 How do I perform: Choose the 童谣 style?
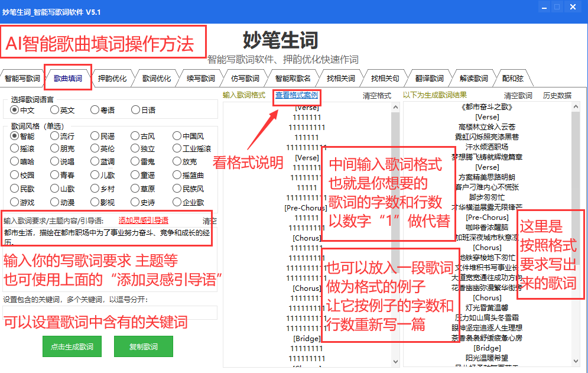pos(142,175)
